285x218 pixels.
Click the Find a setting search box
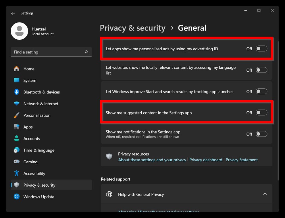tap(51, 52)
